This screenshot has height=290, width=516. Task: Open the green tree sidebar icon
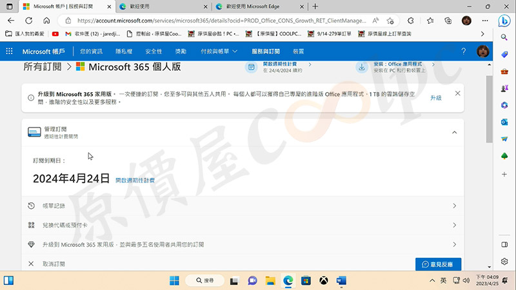(504, 156)
